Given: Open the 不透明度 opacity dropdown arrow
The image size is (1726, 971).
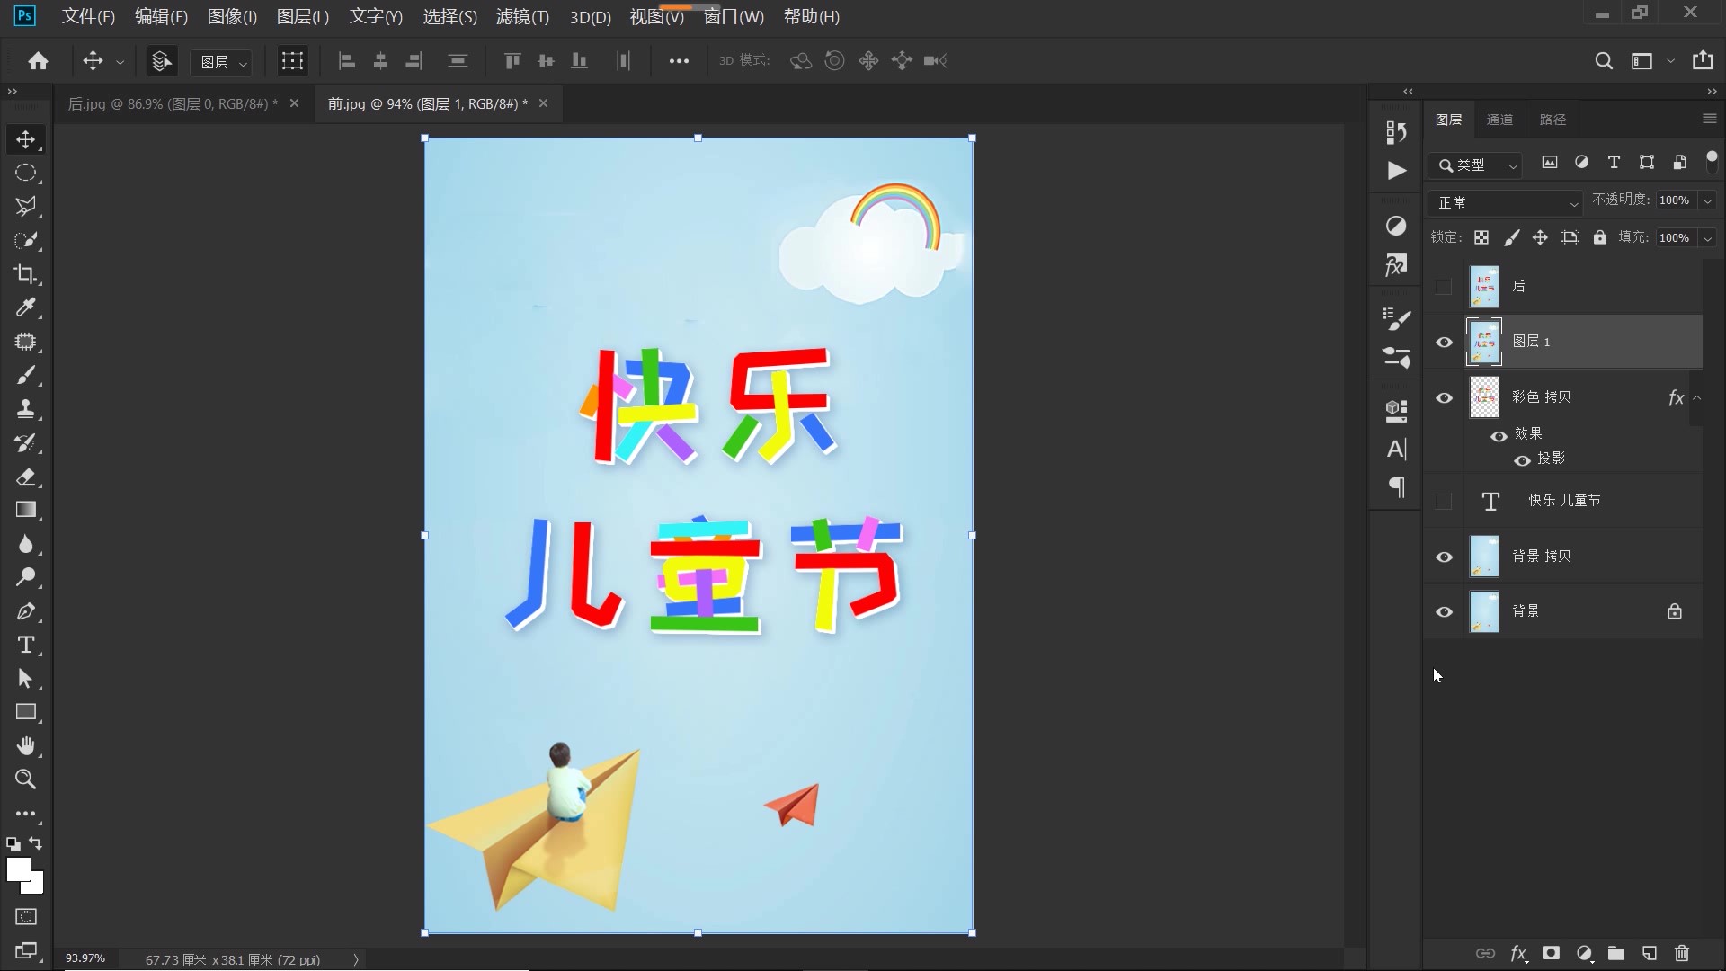Looking at the screenshot, I should click(1707, 200).
